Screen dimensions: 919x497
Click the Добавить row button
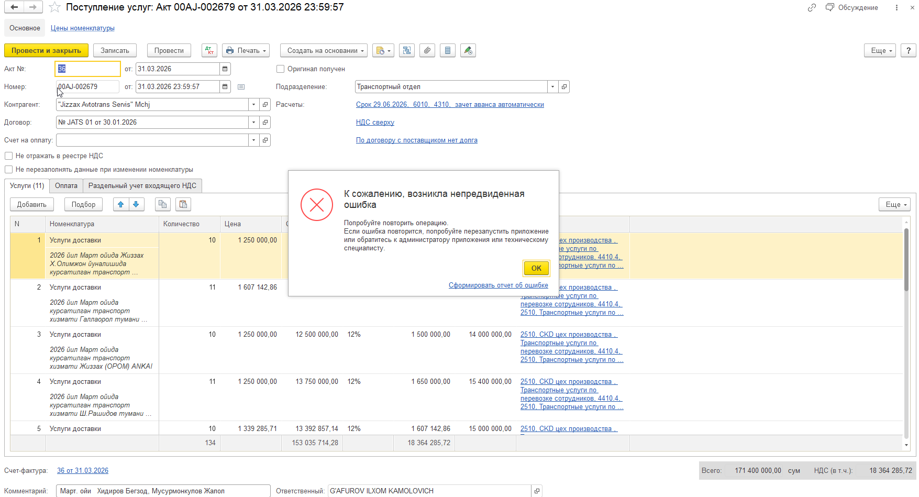point(32,204)
